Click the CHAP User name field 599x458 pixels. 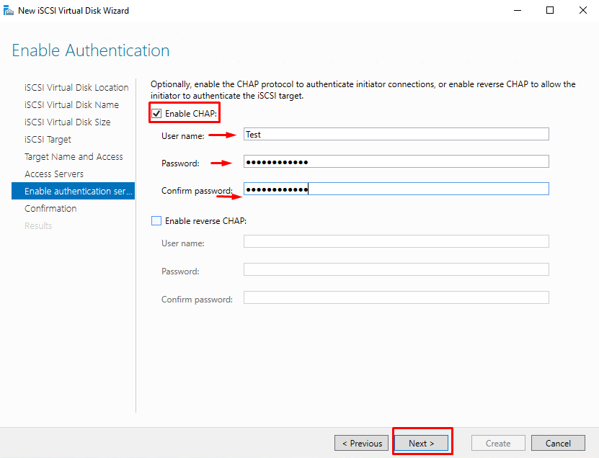[396, 134]
